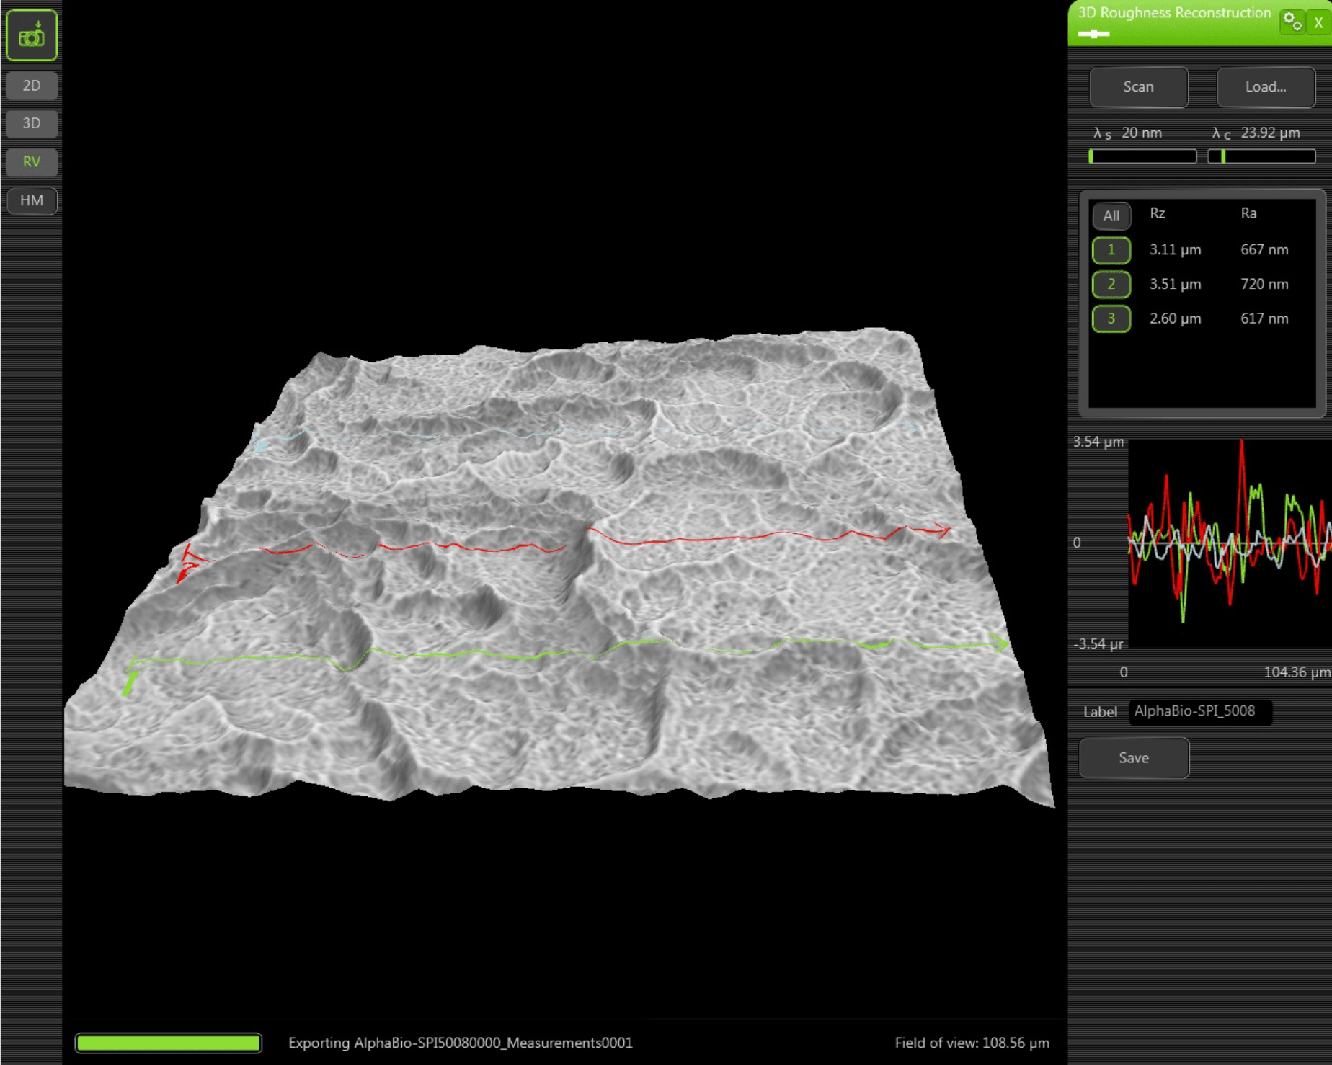This screenshot has height=1065, width=1332.
Task: Click the Load... button
Action: (1265, 87)
